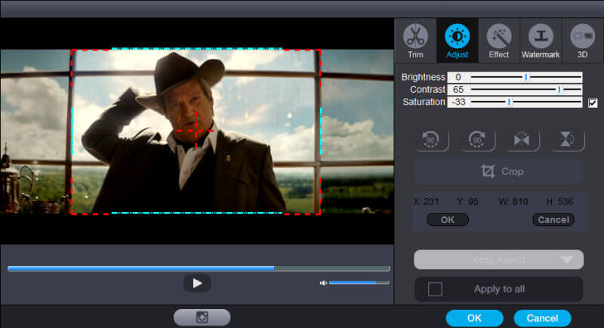Click the Brightness value field
The width and height of the screenshot is (604, 328).
(458, 78)
